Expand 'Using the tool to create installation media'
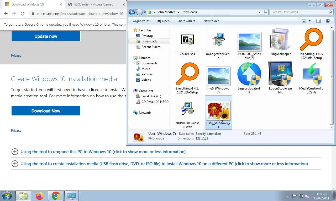 (x=160, y=164)
